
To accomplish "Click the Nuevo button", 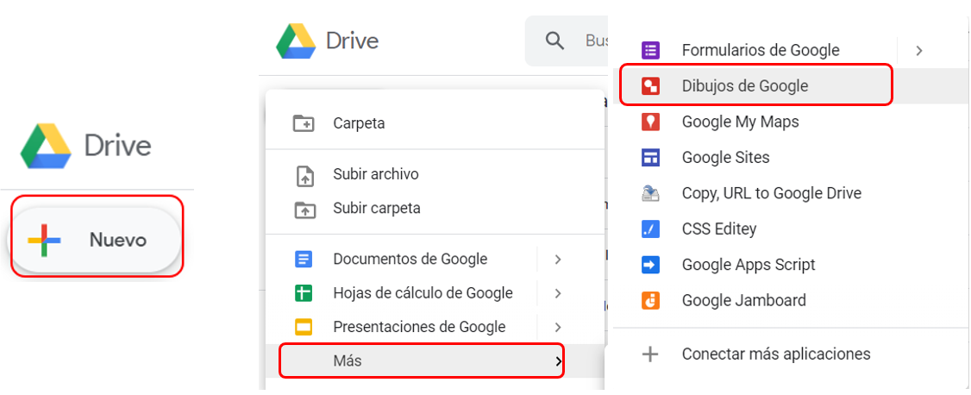I will tap(96, 240).
